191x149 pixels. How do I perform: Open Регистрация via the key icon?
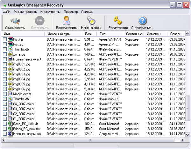(x=118, y=21)
